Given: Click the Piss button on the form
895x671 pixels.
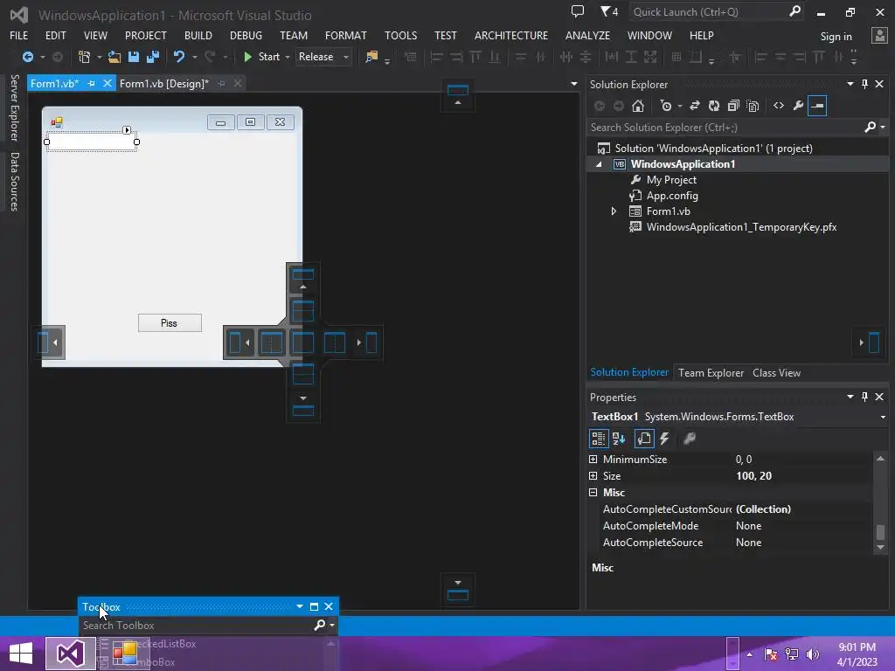Looking at the screenshot, I should pyautogui.click(x=170, y=323).
